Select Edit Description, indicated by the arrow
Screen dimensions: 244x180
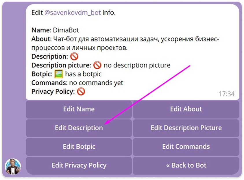pos(79,128)
